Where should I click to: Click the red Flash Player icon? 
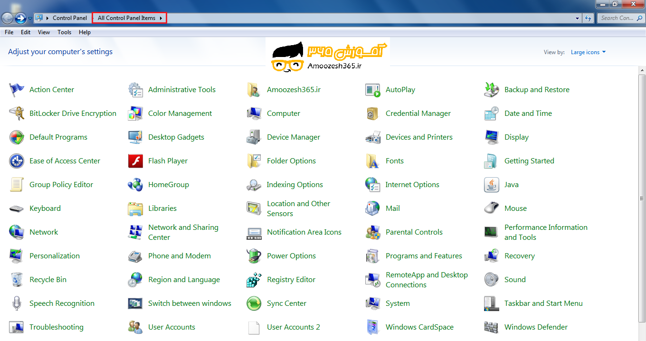(x=135, y=161)
